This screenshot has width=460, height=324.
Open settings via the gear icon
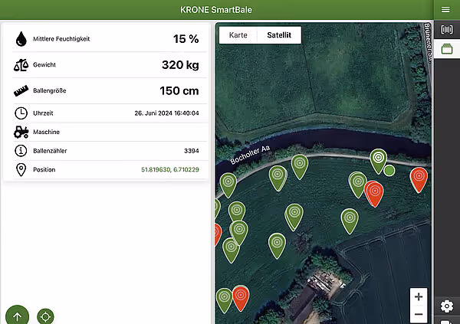446,306
